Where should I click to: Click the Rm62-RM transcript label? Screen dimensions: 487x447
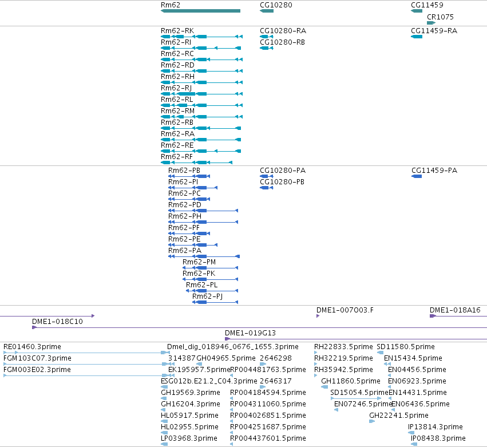pyautogui.click(x=177, y=111)
